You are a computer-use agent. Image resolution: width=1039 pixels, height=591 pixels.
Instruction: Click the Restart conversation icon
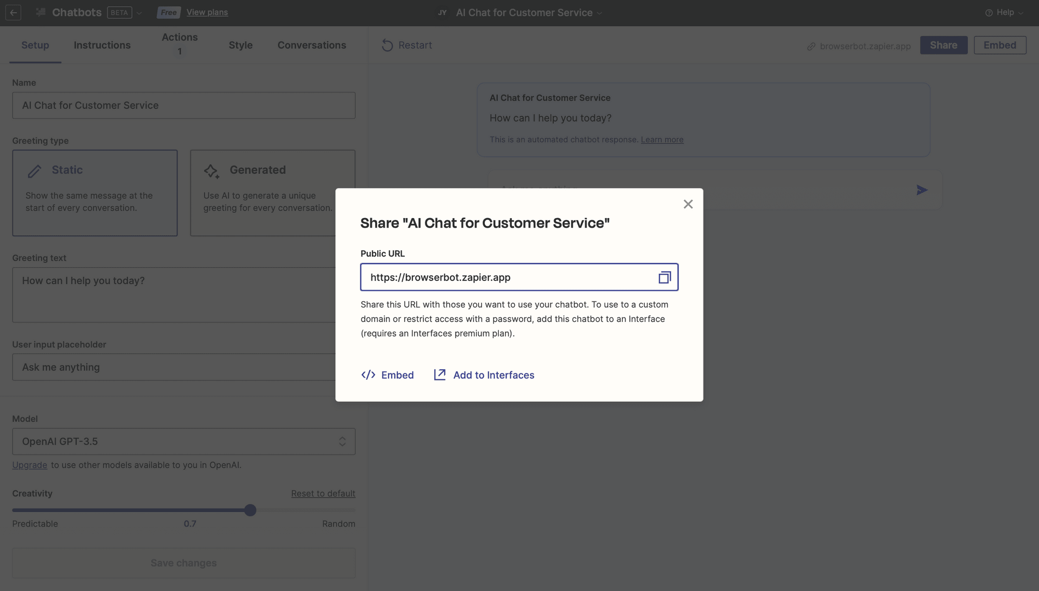click(388, 45)
